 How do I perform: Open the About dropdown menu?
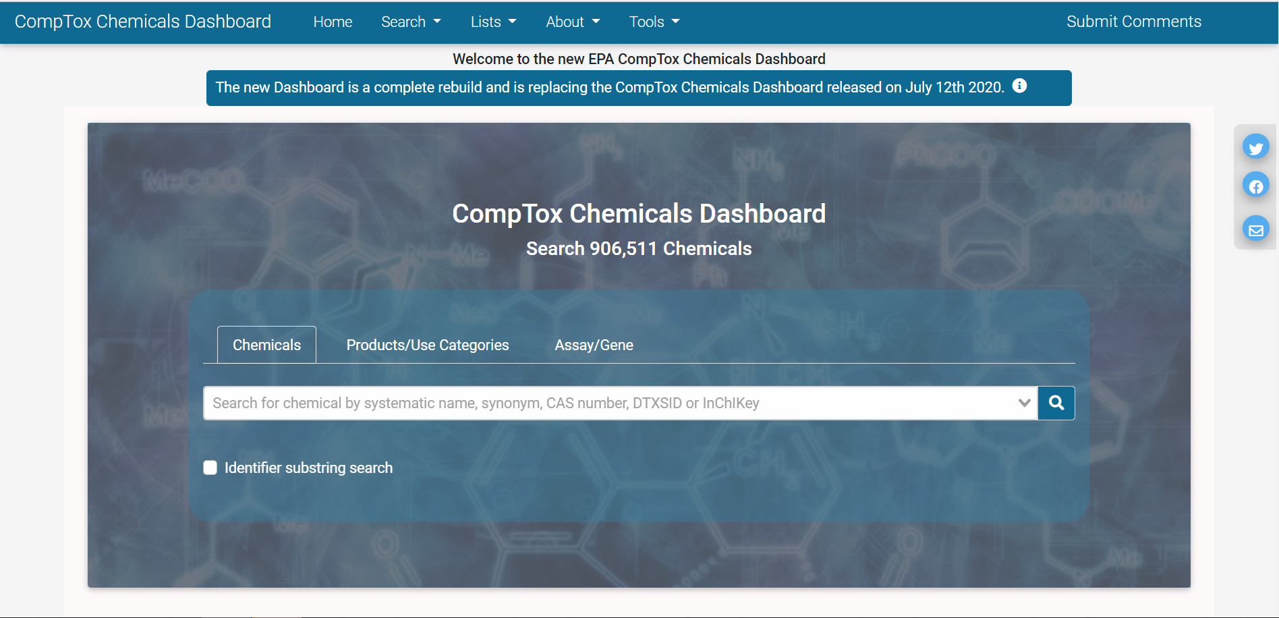pos(573,22)
